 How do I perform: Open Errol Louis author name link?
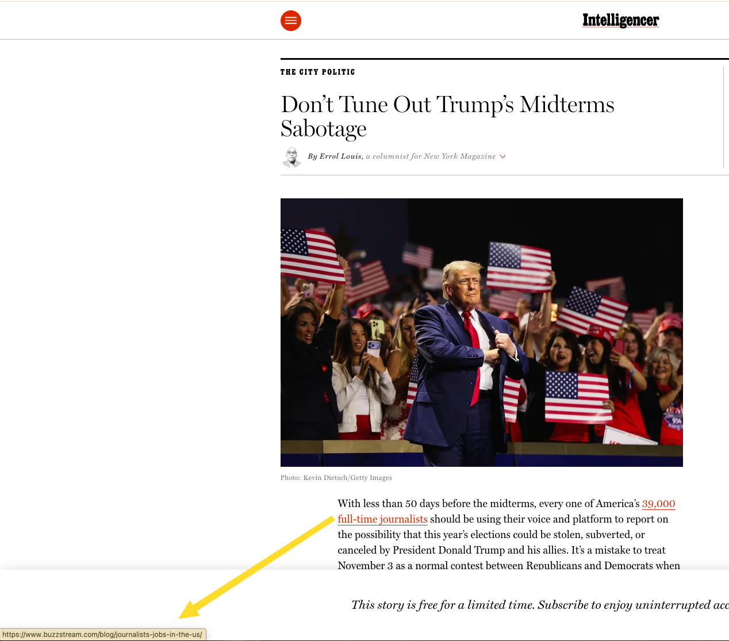[340, 156]
